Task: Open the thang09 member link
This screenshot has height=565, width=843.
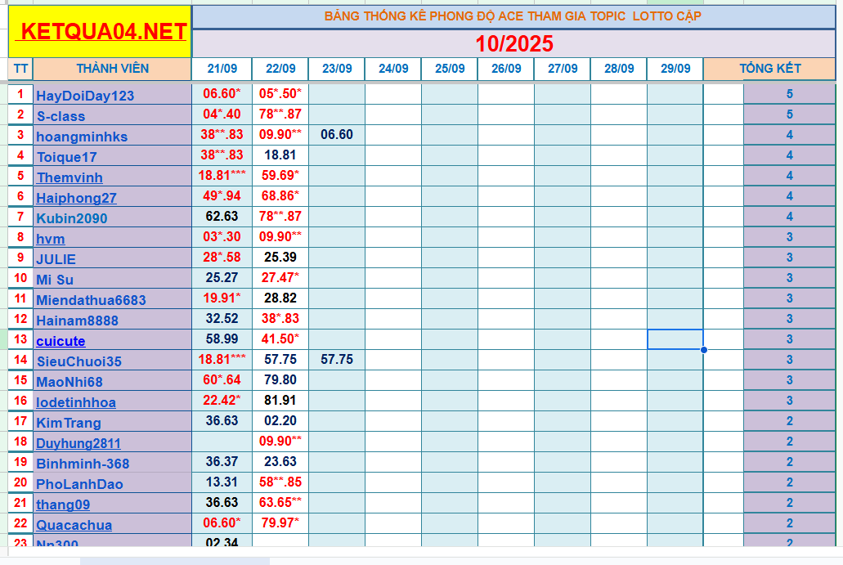Action: (63, 504)
